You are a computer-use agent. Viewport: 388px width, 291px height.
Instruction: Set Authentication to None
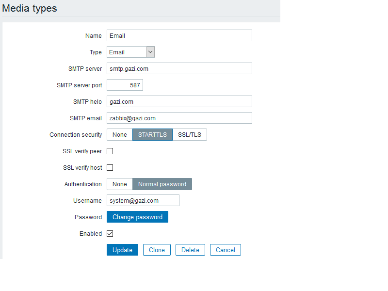(x=120, y=184)
